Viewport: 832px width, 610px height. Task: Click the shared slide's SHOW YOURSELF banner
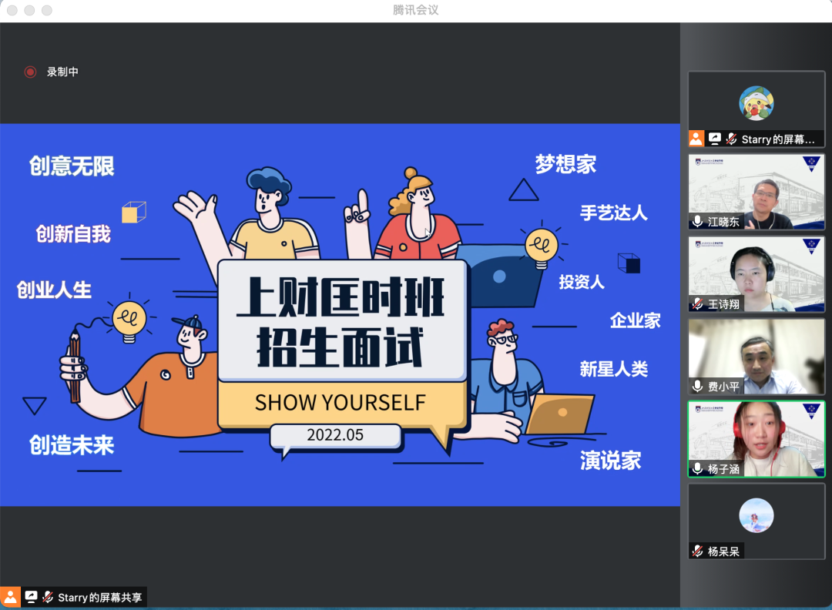coord(341,402)
